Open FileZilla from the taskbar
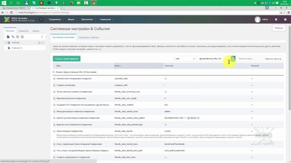The image size is (291, 163). [41, 3]
